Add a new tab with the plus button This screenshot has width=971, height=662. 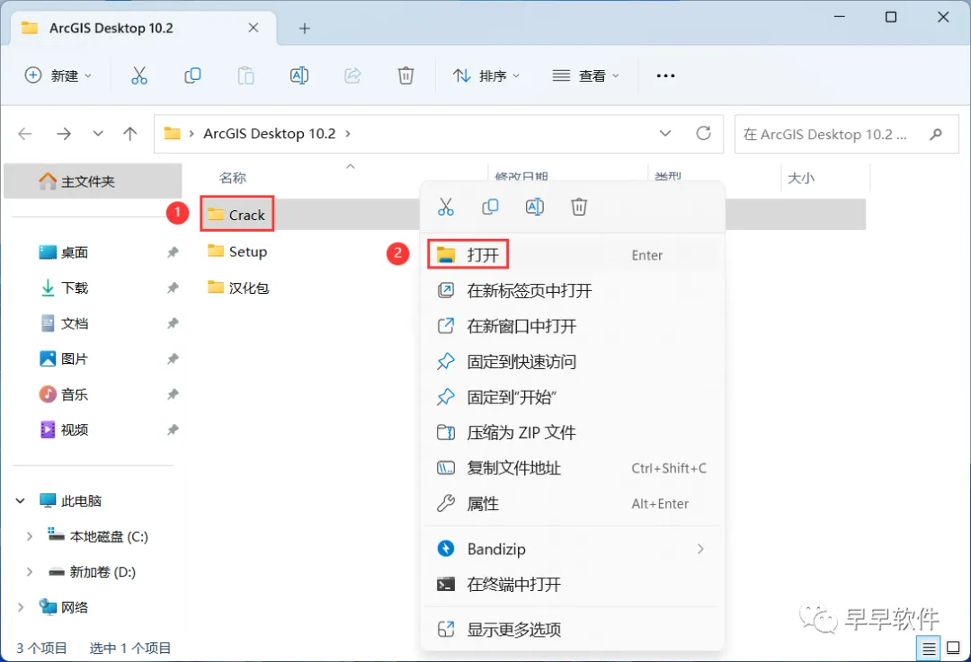click(304, 29)
